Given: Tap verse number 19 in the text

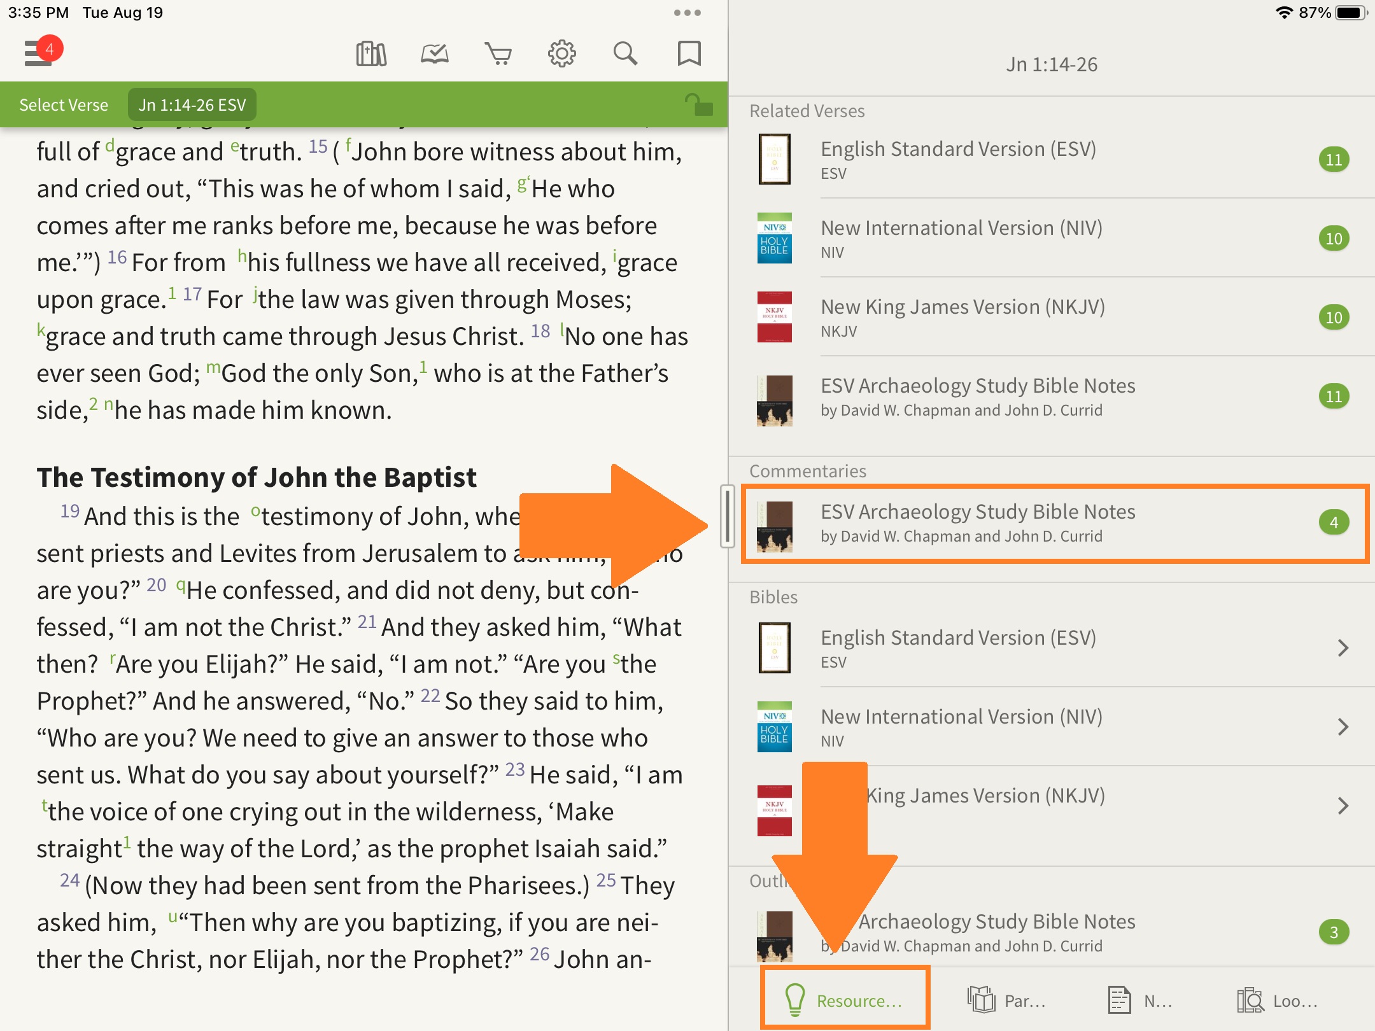Looking at the screenshot, I should [70, 511].
